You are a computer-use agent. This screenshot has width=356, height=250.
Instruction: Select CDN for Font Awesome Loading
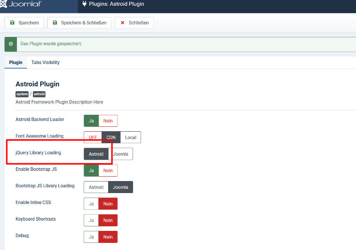tap(111, 137)
